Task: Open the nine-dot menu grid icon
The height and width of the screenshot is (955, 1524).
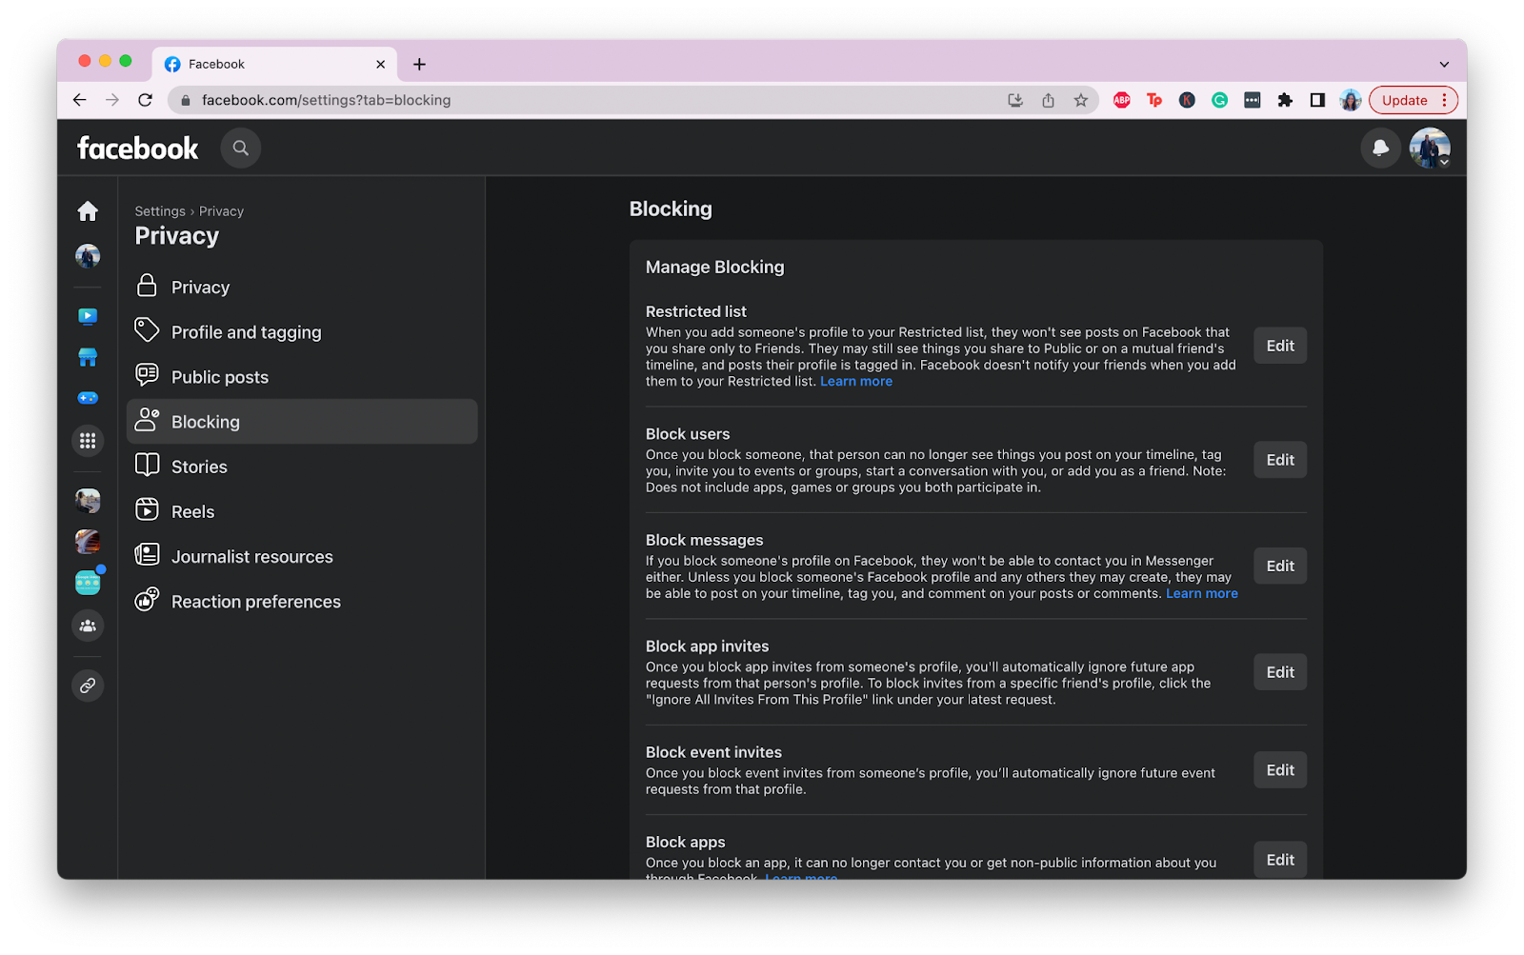Action: coord(88,441)
